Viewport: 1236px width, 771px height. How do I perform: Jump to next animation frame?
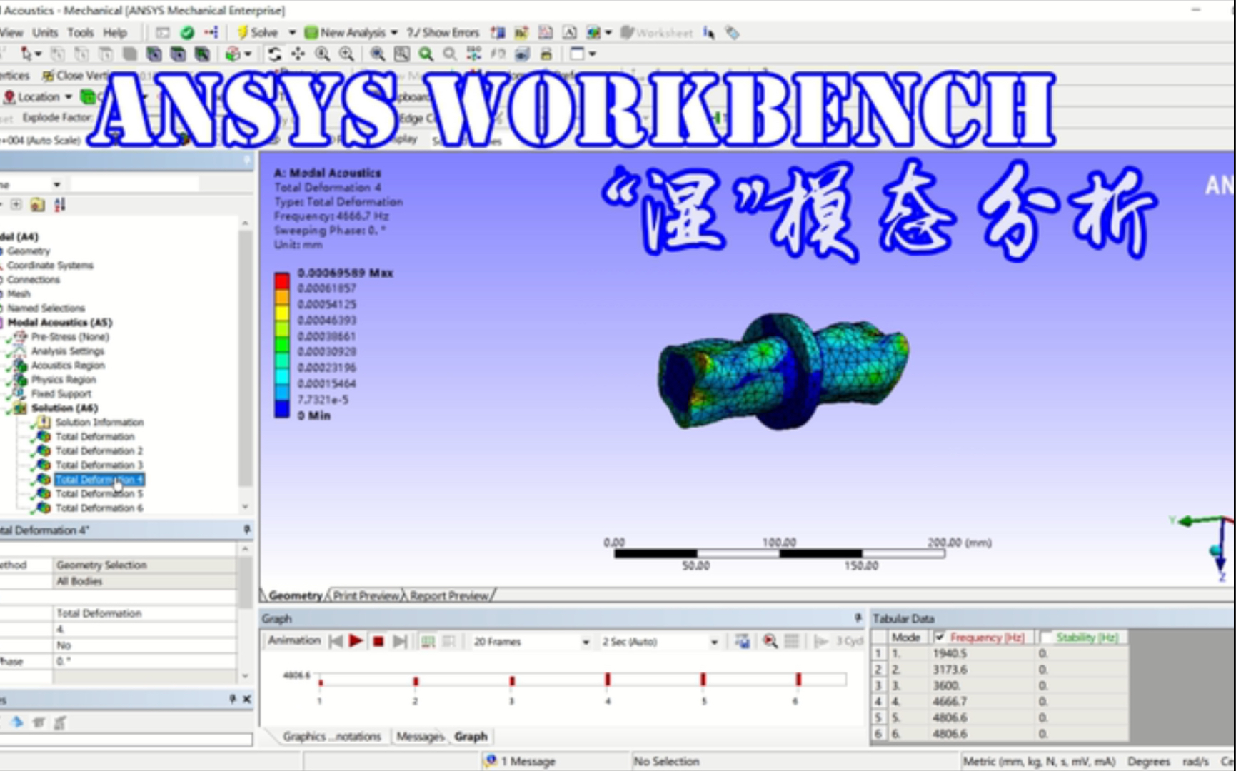click(400, 641)
